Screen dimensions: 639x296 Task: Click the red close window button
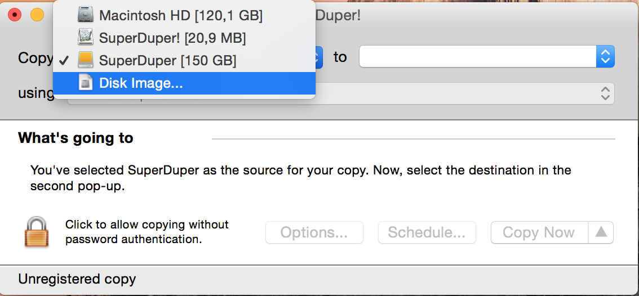[x=15, y=15]
